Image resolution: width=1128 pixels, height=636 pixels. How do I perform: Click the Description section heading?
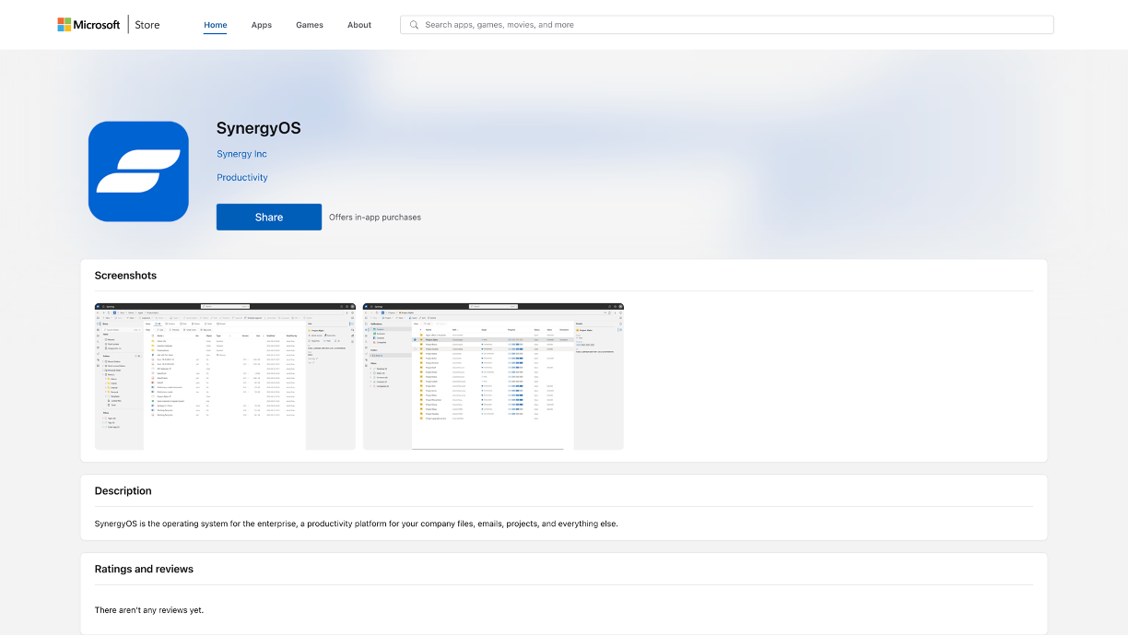point(123,491)
